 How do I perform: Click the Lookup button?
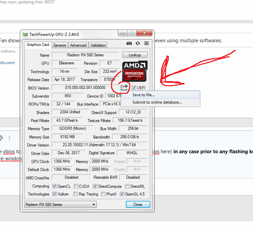135,55
